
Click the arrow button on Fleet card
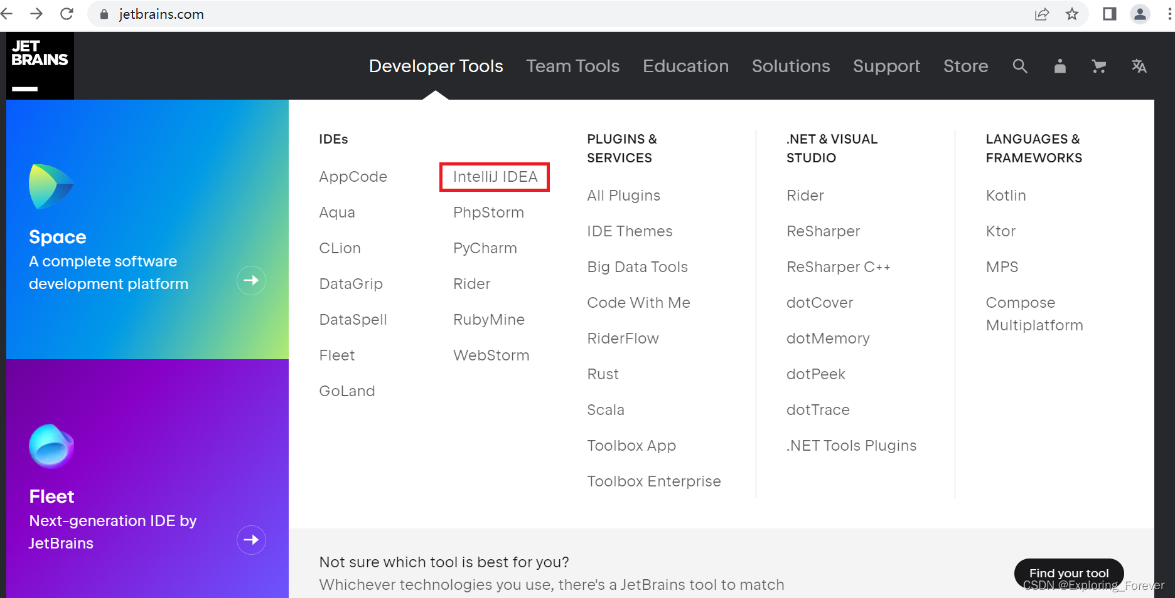pyautogui.click(x=251, y=540)
